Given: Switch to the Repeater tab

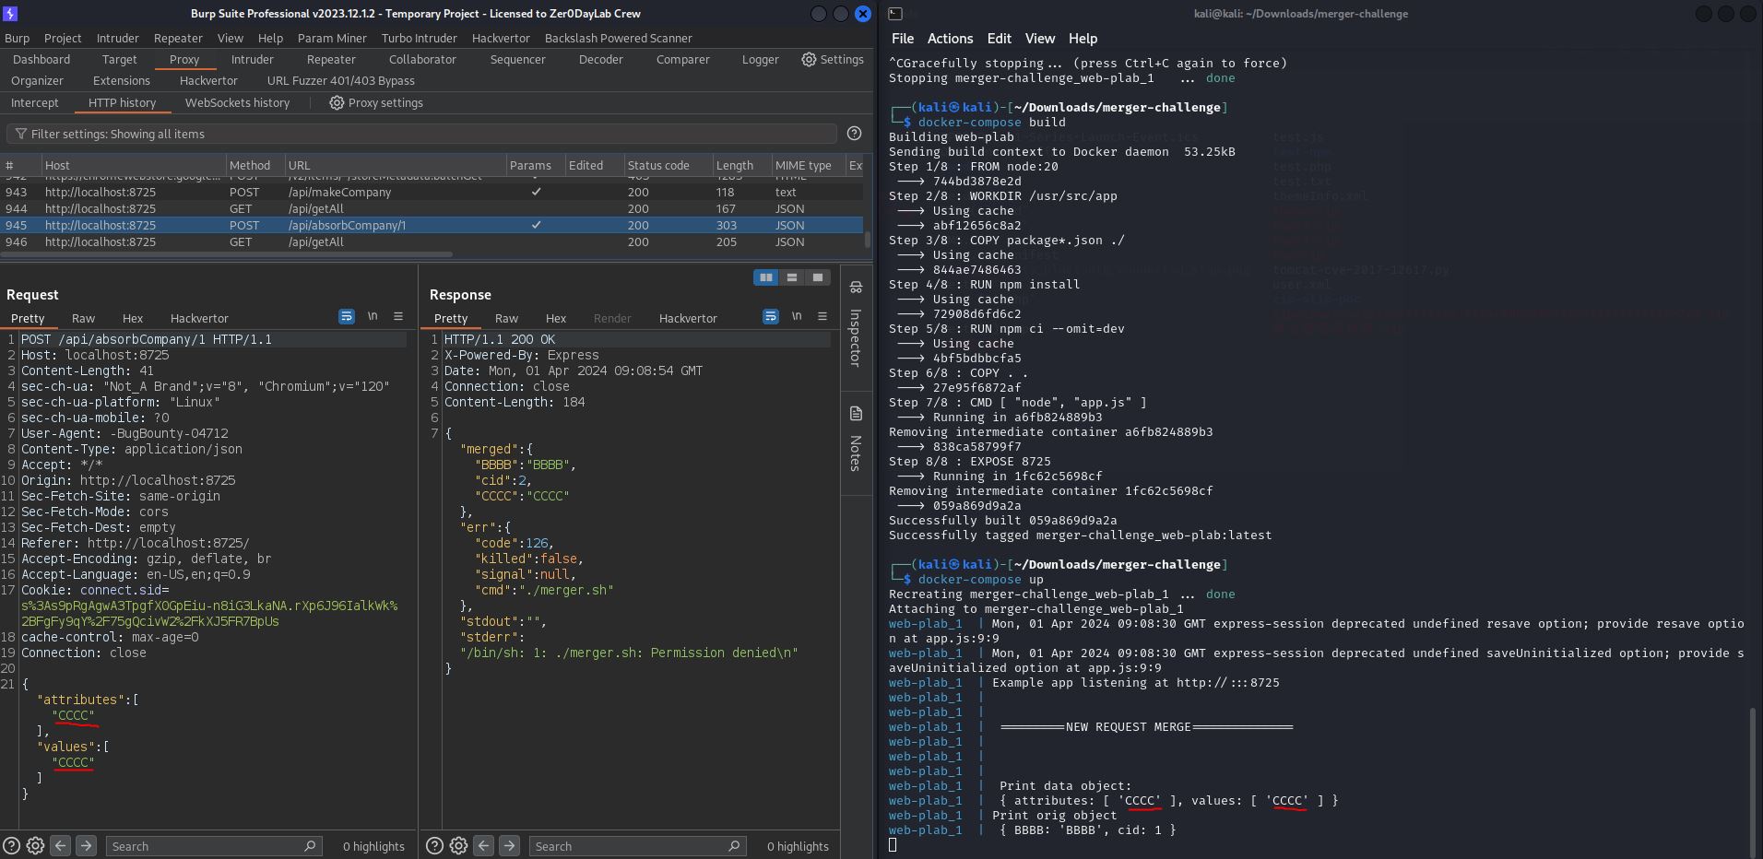Looking at the screenshot, I should pos(331,59).
